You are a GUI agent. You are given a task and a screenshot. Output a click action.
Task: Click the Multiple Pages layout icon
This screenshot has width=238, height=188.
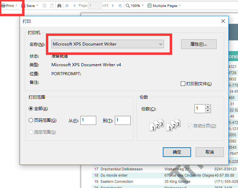click(149, 6)
